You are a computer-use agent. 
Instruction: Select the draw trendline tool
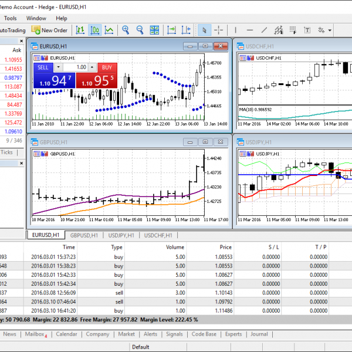click(x=264, y=30)
